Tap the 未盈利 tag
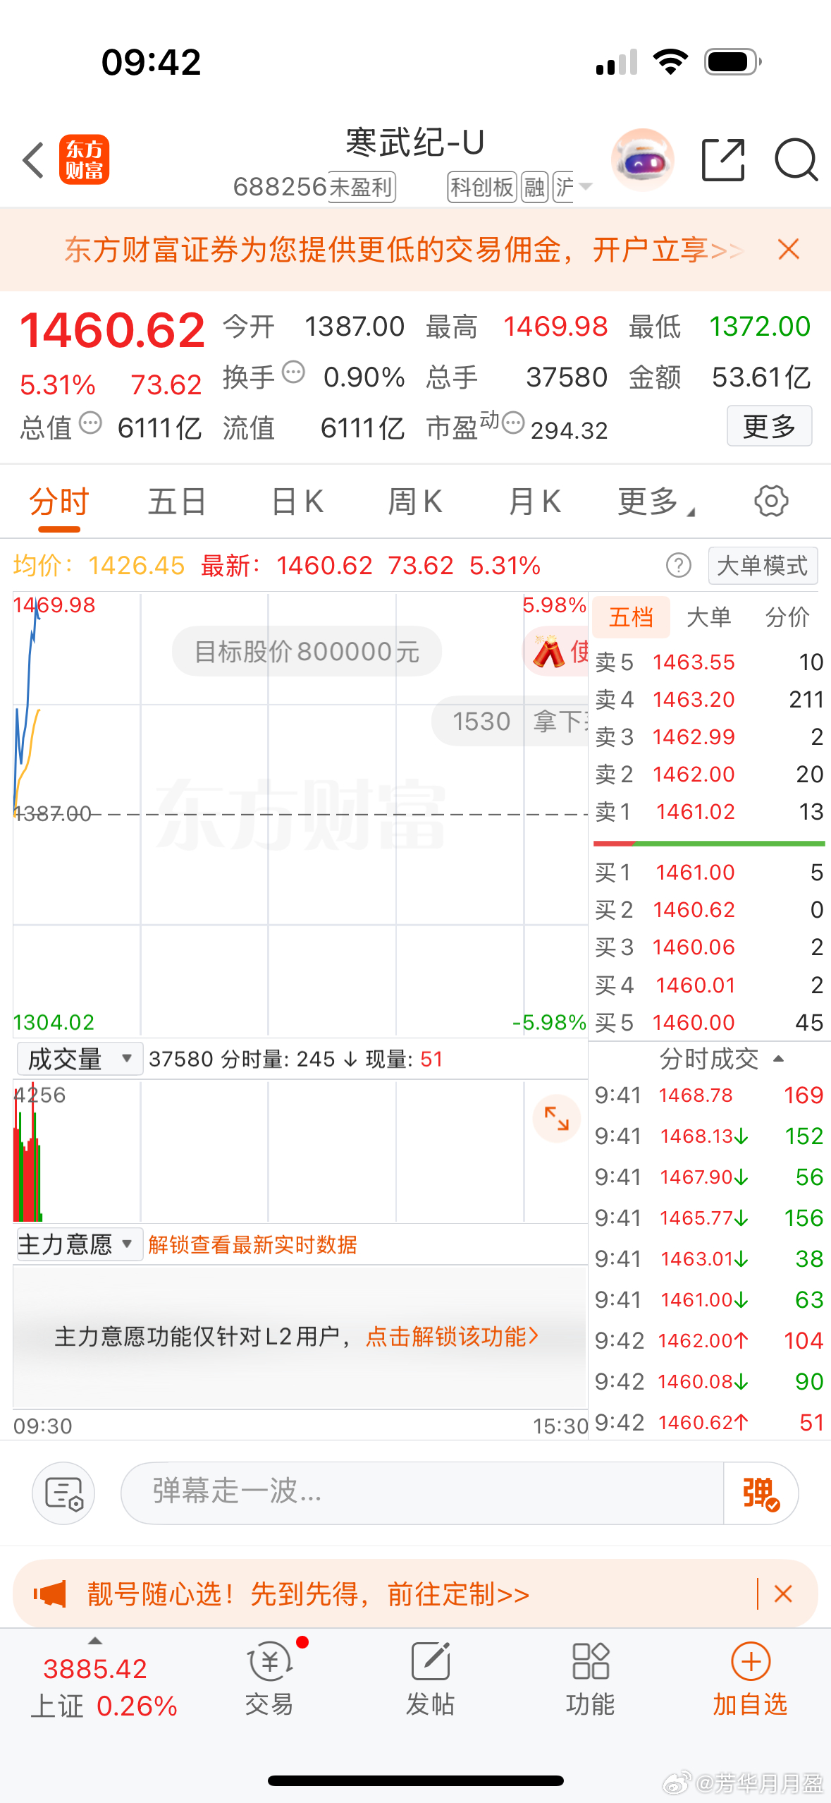 (362, 187)
